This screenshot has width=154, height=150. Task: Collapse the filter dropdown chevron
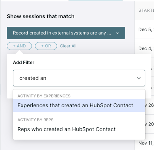tap(139, 78)
